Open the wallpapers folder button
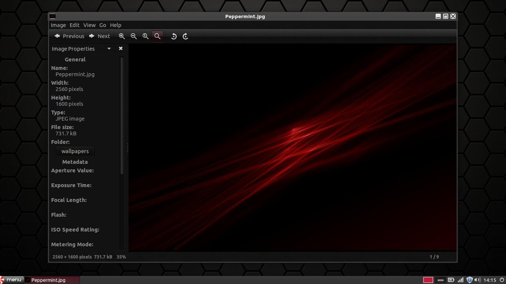This screenshot has height=284, width=506. point(75,151)
